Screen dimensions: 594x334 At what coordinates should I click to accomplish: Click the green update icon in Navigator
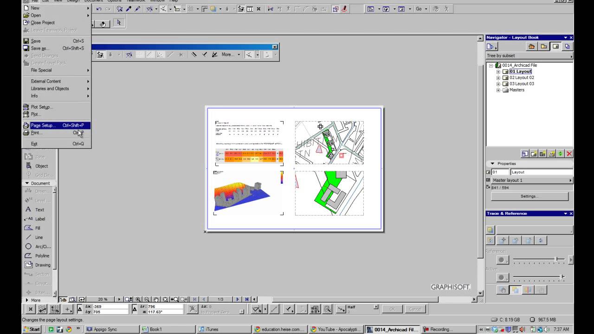(560, 154)
